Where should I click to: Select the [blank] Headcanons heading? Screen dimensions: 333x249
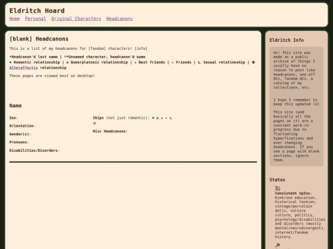click(39, 39)
